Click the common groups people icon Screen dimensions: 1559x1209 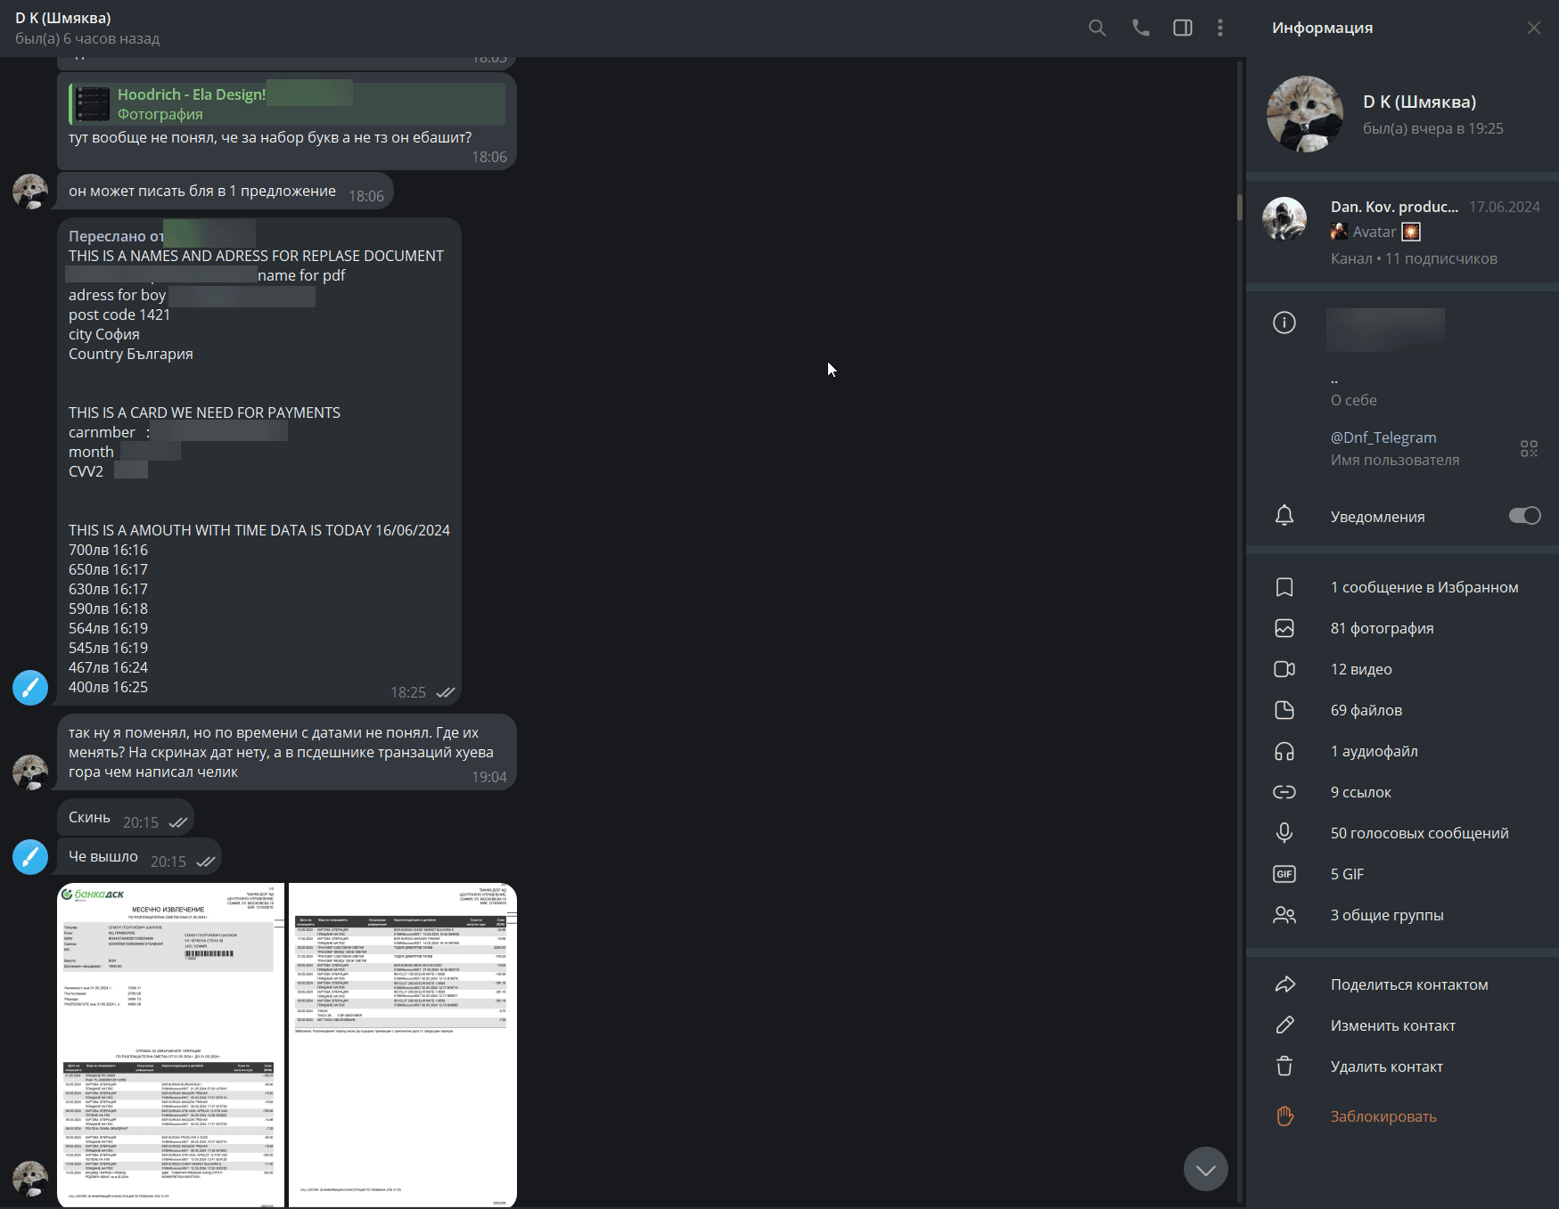pyautogui.click(x=1284, y=915)
